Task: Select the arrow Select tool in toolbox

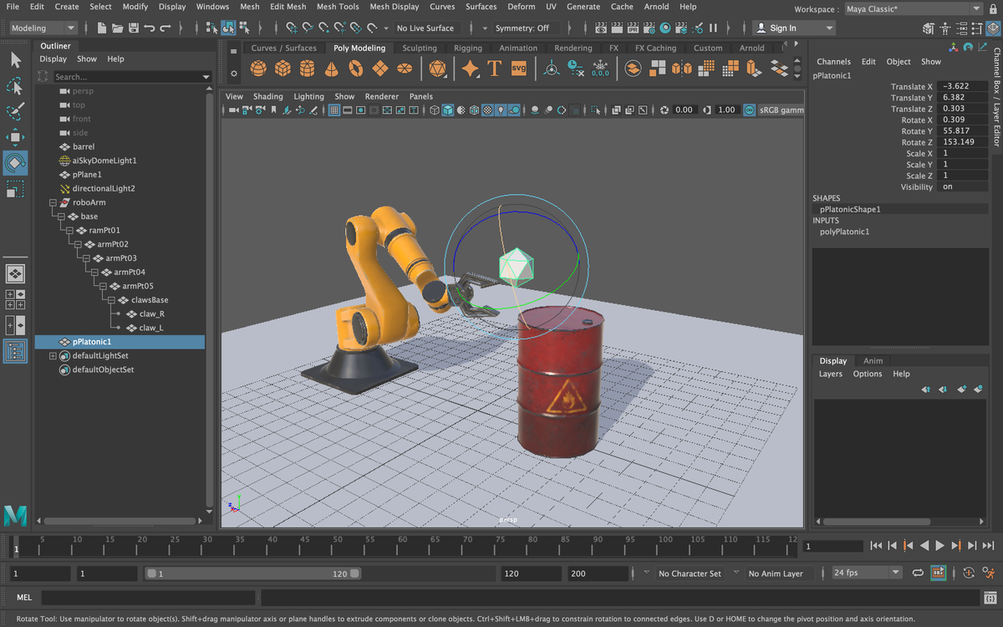Action: [15, 60]
